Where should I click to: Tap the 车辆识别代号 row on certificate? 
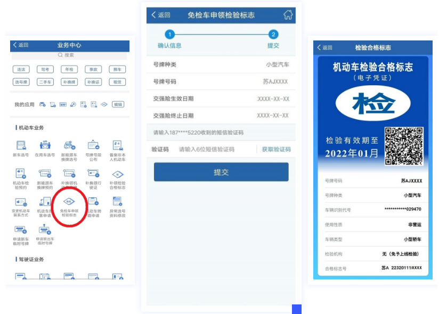point(373,210)
